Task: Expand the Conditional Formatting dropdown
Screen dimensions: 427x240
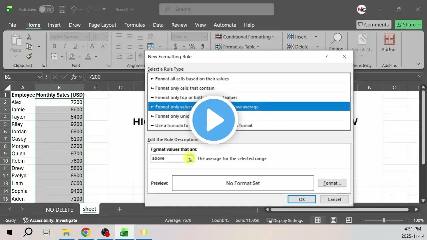Action: (245, 37)
